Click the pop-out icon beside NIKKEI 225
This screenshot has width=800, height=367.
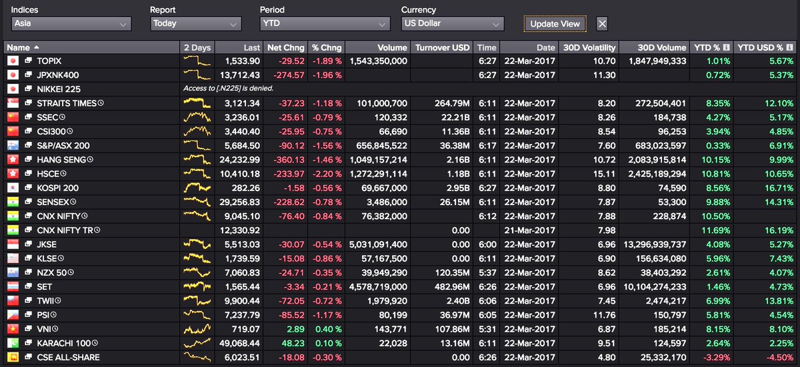tap(29, 88)
